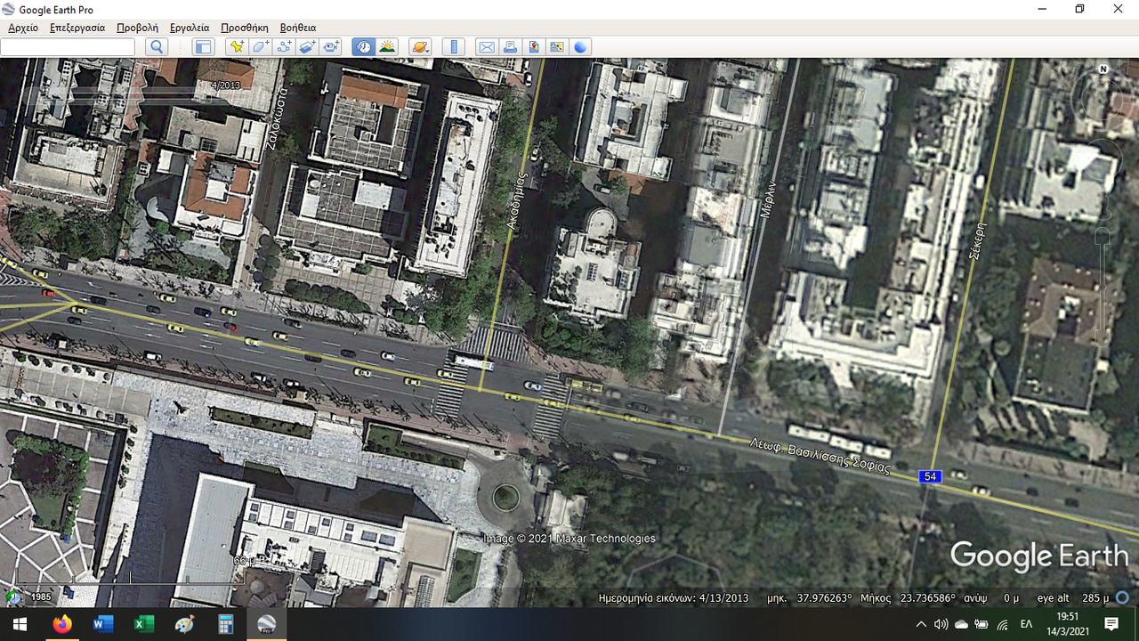Open the taskbar clock and date
This screenshot has height=641, width=1139.
point(1069,624)
